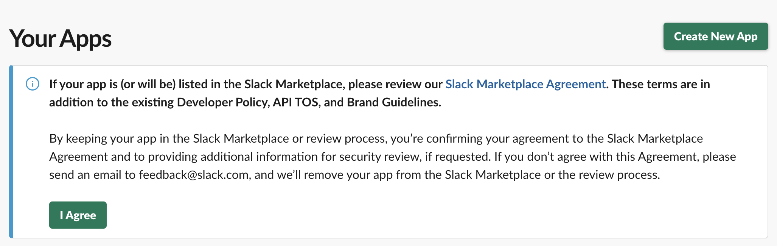Screen dimensions: 777x246
Task: Click the phrase 'we'll remove your app'
Action: (x=335, y=175)
